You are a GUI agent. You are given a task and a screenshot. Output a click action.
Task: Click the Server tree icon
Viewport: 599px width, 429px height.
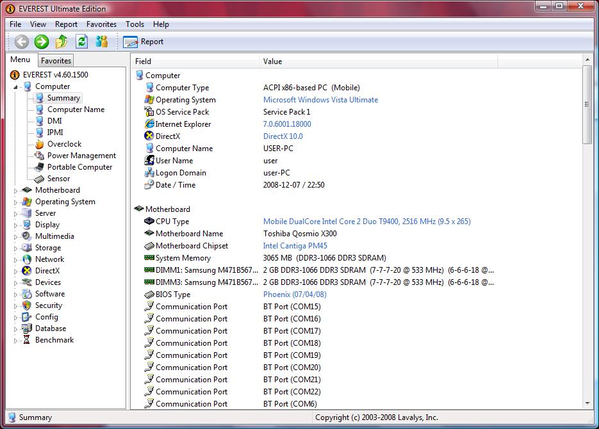coord(27,213)
